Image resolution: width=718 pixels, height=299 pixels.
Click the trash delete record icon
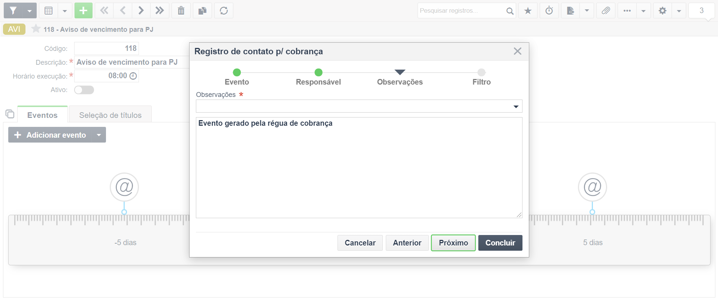181,10
